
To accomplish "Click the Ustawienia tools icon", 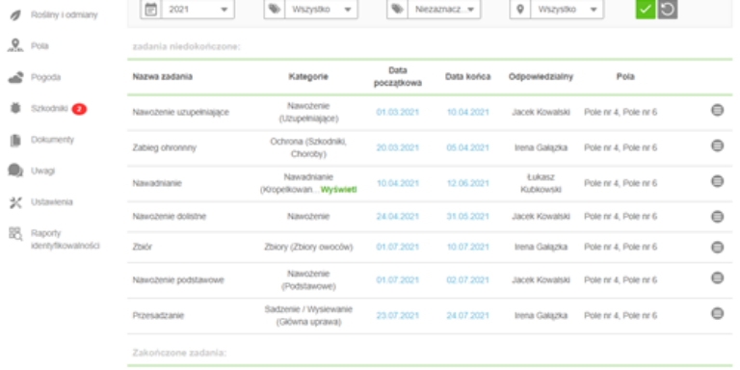I will coord(15,202).
